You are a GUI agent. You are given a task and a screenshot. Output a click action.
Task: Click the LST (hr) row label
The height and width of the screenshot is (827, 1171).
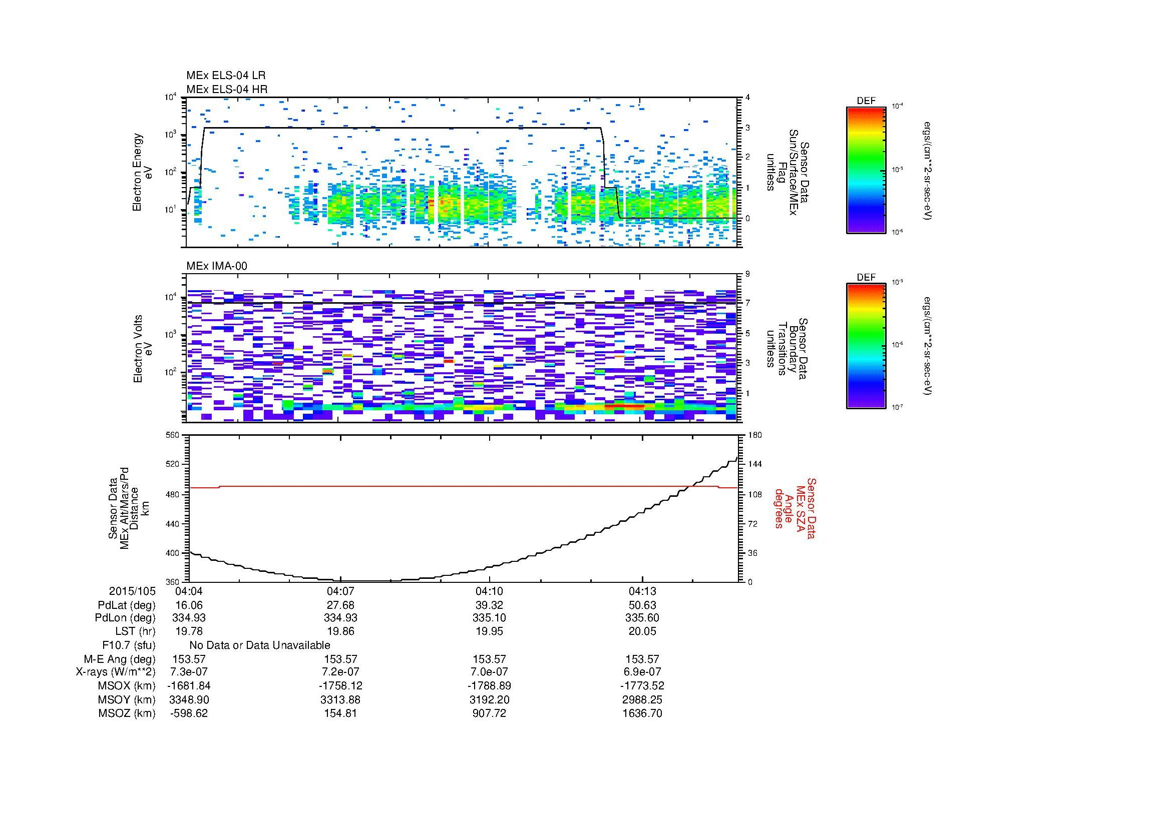coord(135,631)
